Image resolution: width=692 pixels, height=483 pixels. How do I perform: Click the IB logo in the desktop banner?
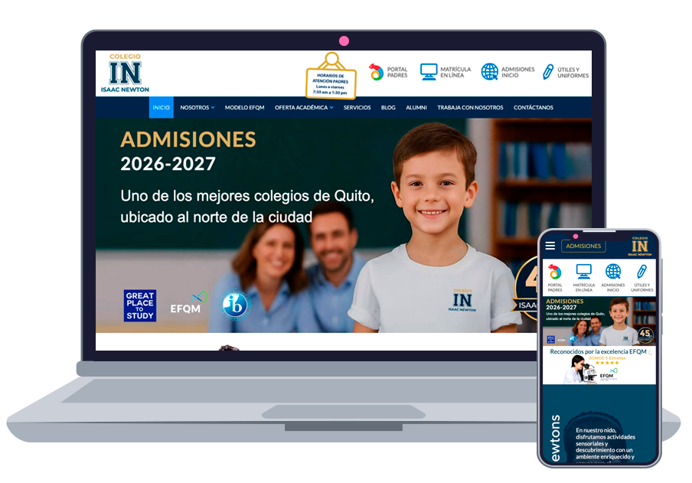pyautogui.click(x=236, y=305)
